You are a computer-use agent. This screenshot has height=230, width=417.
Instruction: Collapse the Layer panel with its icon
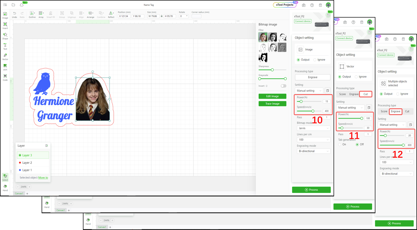pyautogui.click(x=46, y=146)
